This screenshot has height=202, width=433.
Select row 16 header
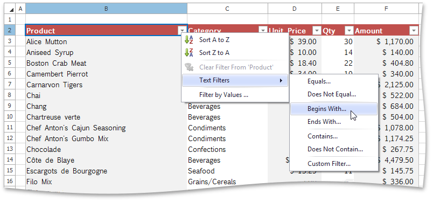click(x=10, y=182)
